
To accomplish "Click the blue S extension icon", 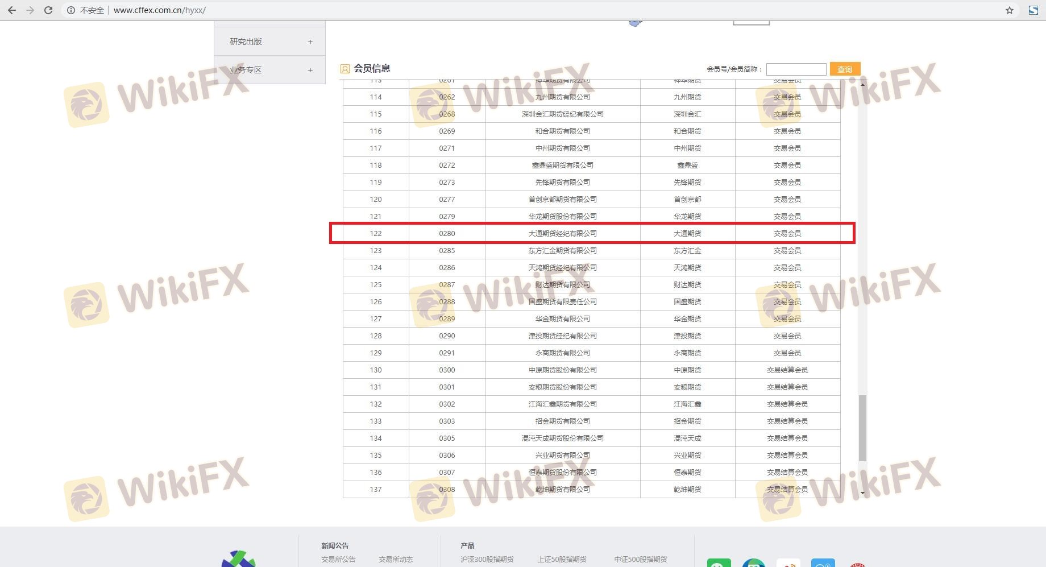I will point(1033,10).
